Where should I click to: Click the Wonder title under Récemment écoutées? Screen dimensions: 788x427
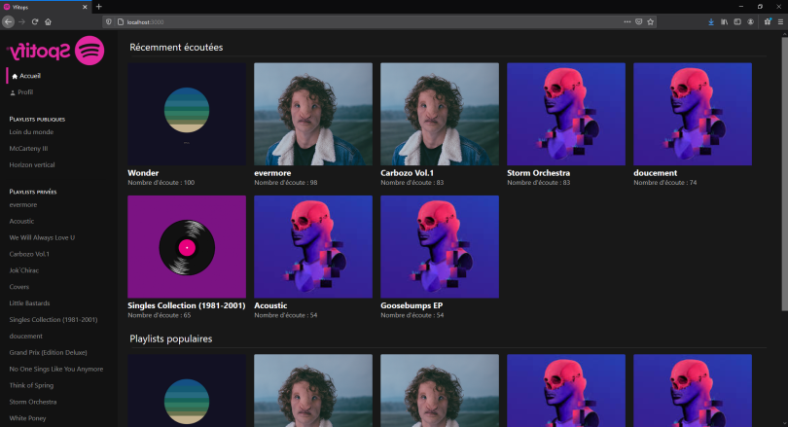pyautogui.click(x=143, y=173)
